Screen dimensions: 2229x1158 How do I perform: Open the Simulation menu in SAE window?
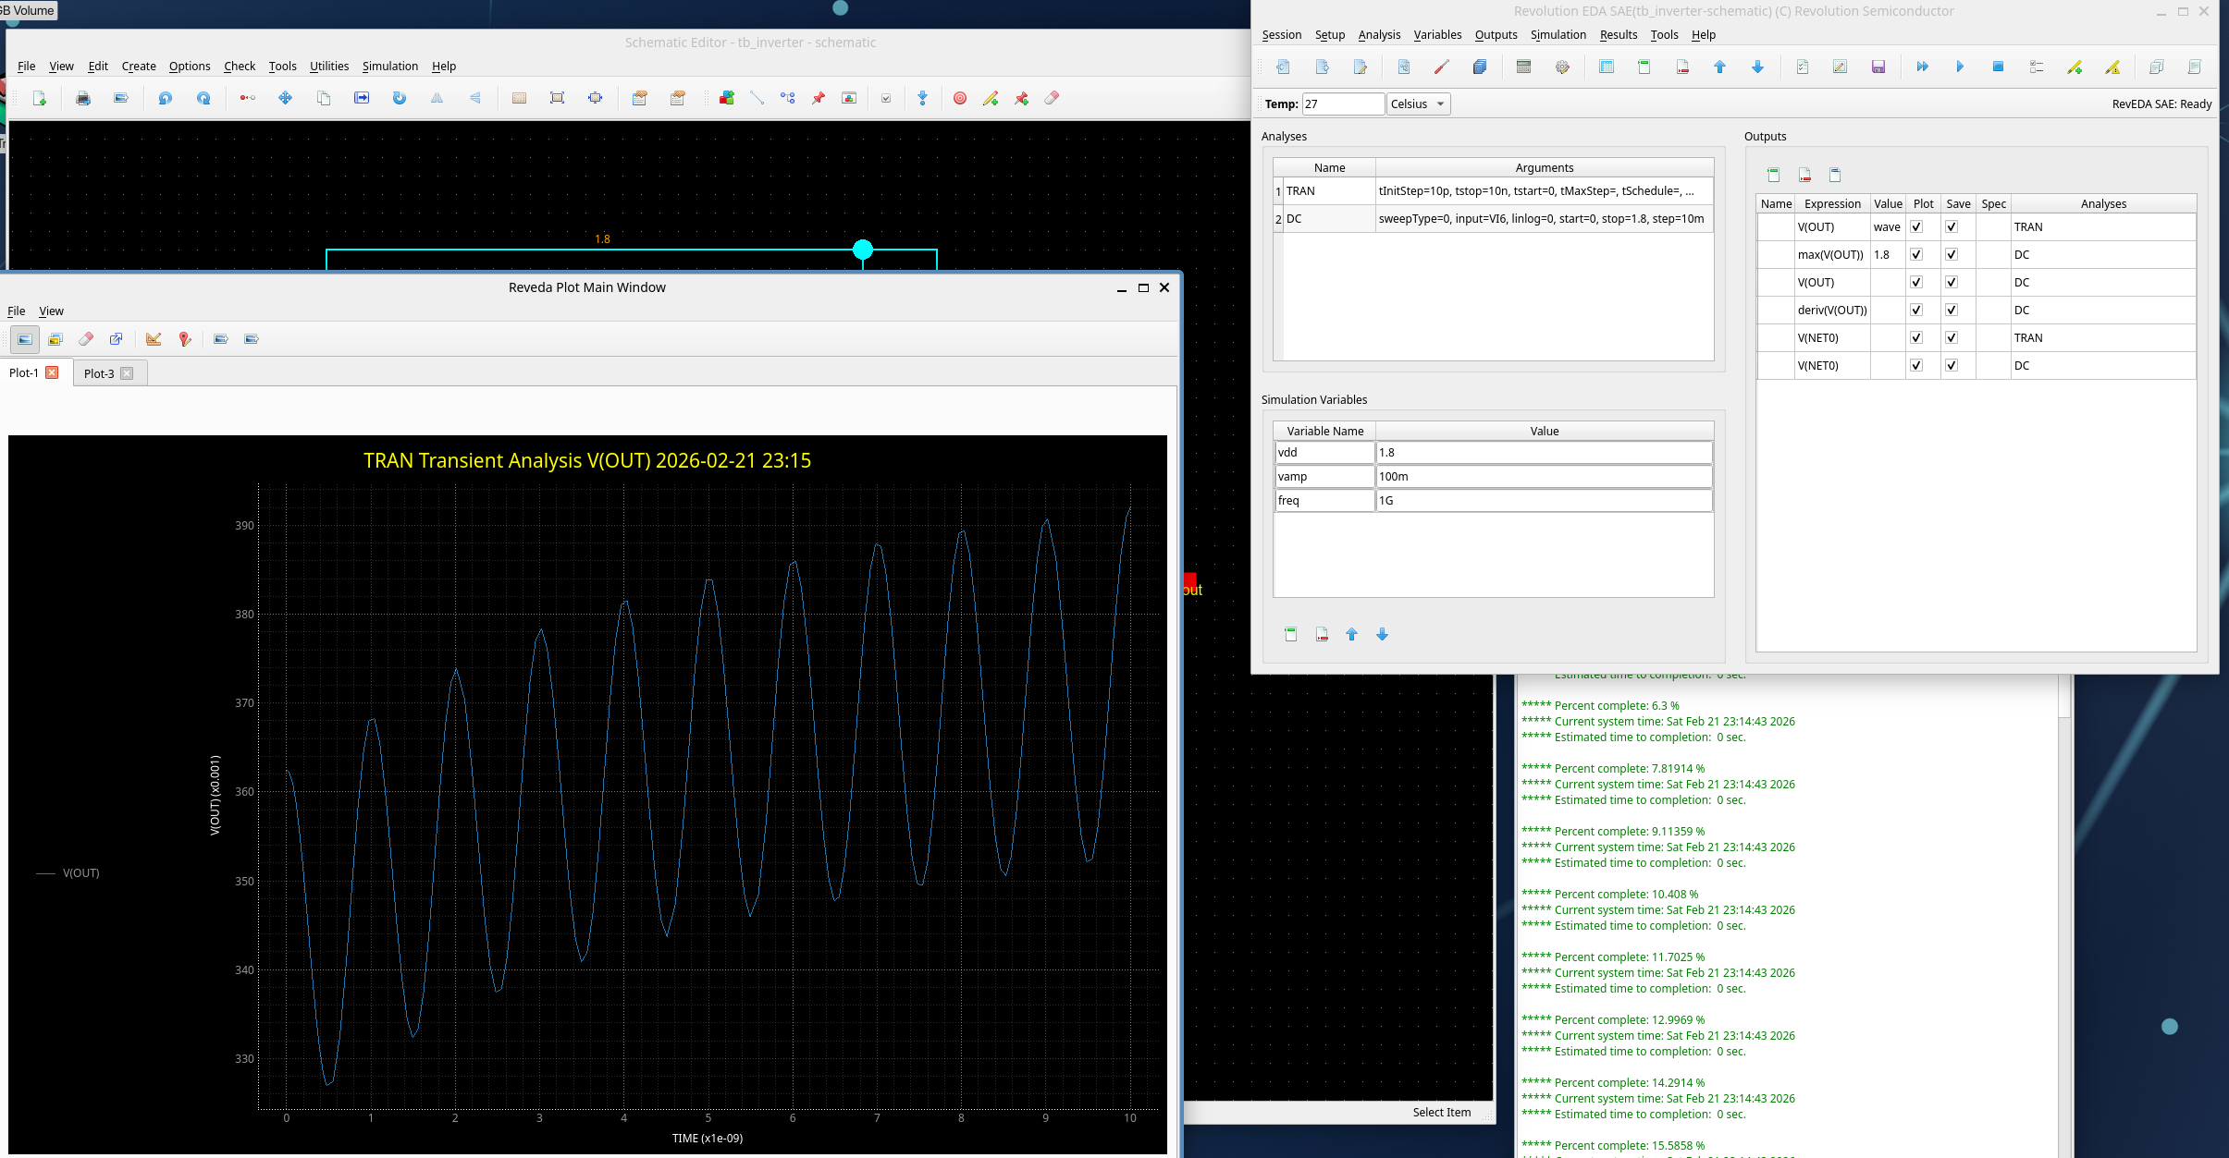(1558, 35)
